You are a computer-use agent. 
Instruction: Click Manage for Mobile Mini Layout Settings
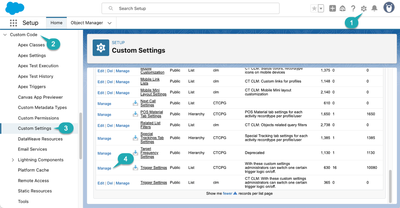click(x=123, y=93)
